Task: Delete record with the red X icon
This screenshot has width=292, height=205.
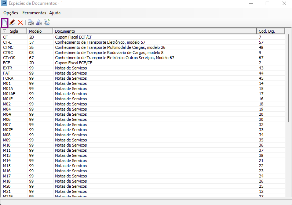Action: coord(21,22)
